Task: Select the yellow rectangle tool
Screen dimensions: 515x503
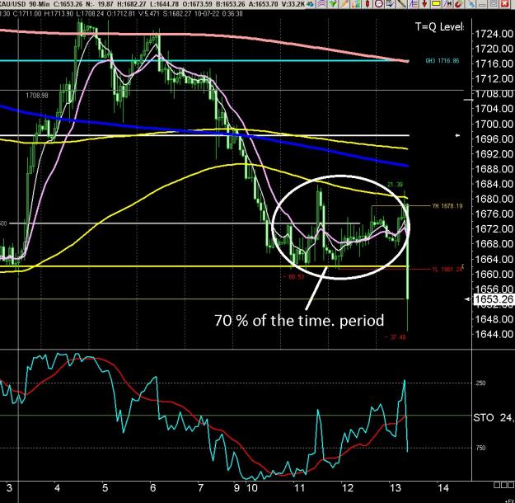Action: pos(436,4)
